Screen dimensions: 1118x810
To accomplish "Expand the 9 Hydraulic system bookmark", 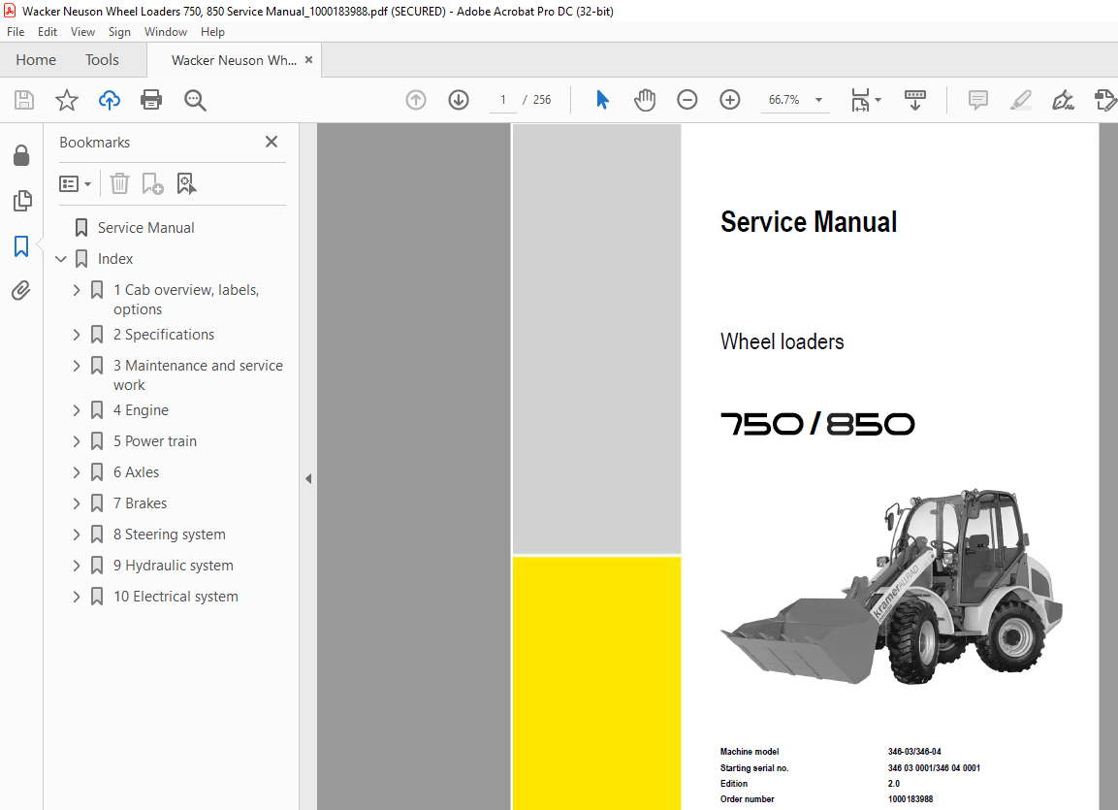I will (x=77, y=566).
